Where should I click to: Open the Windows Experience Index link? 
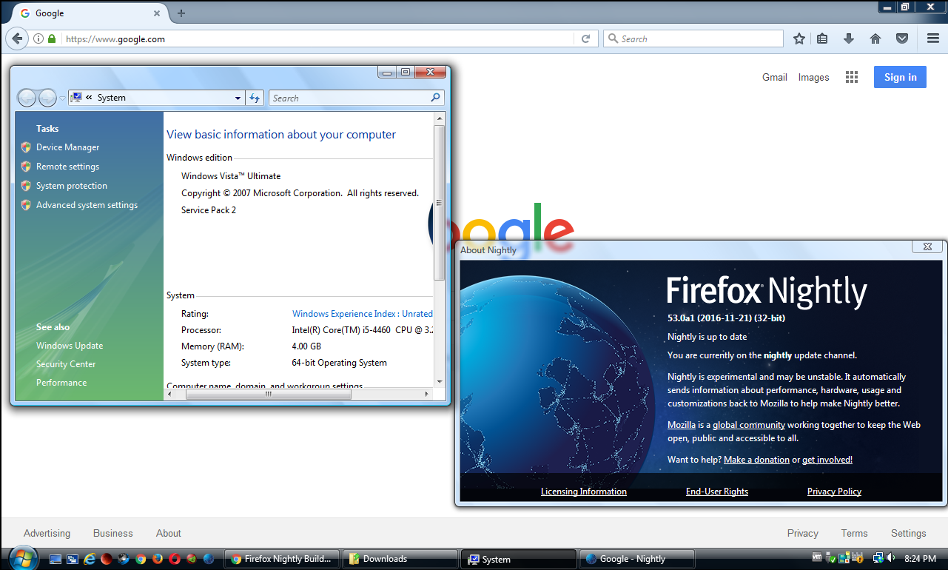[x=363, y=314]
